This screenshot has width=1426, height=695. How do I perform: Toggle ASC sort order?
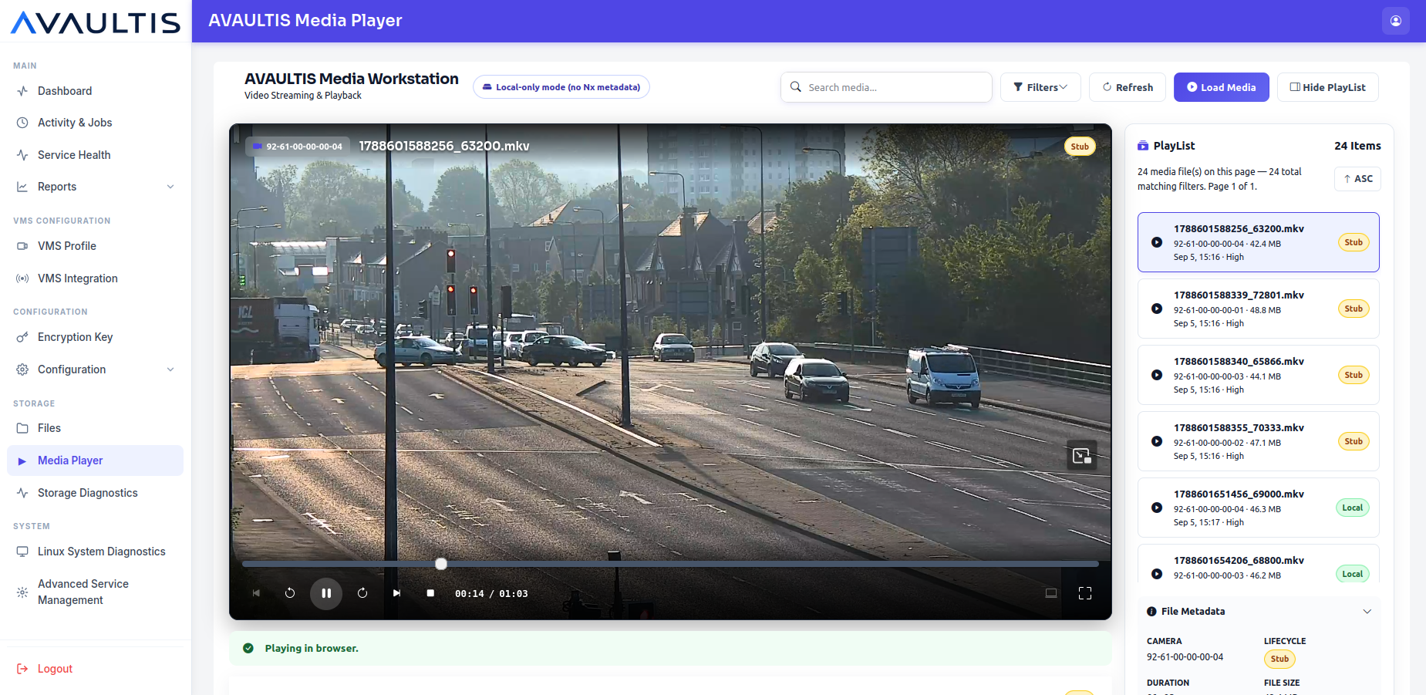tap(1357, 179)
